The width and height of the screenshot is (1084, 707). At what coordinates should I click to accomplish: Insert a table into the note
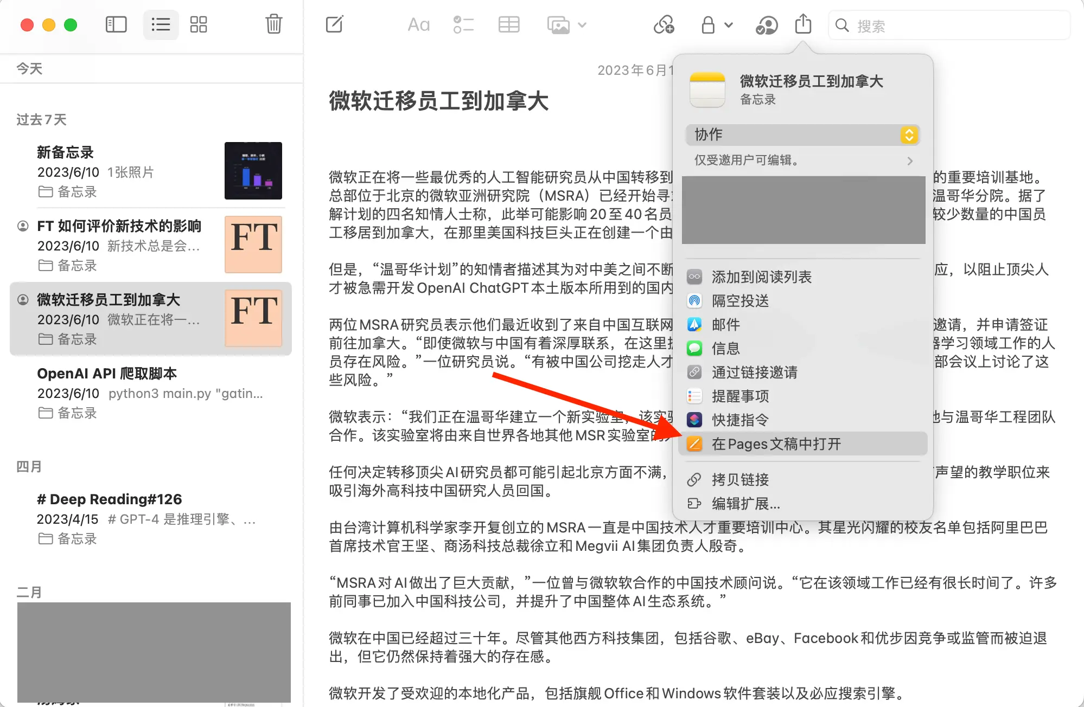click(509, 25)
